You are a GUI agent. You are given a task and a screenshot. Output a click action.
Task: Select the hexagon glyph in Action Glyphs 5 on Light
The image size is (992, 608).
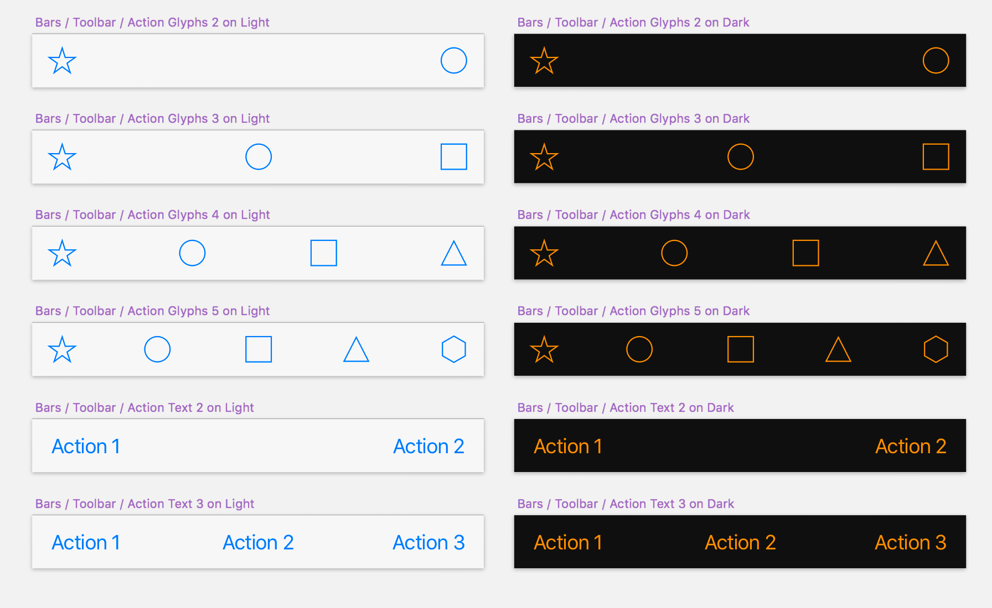pos(453,349)
